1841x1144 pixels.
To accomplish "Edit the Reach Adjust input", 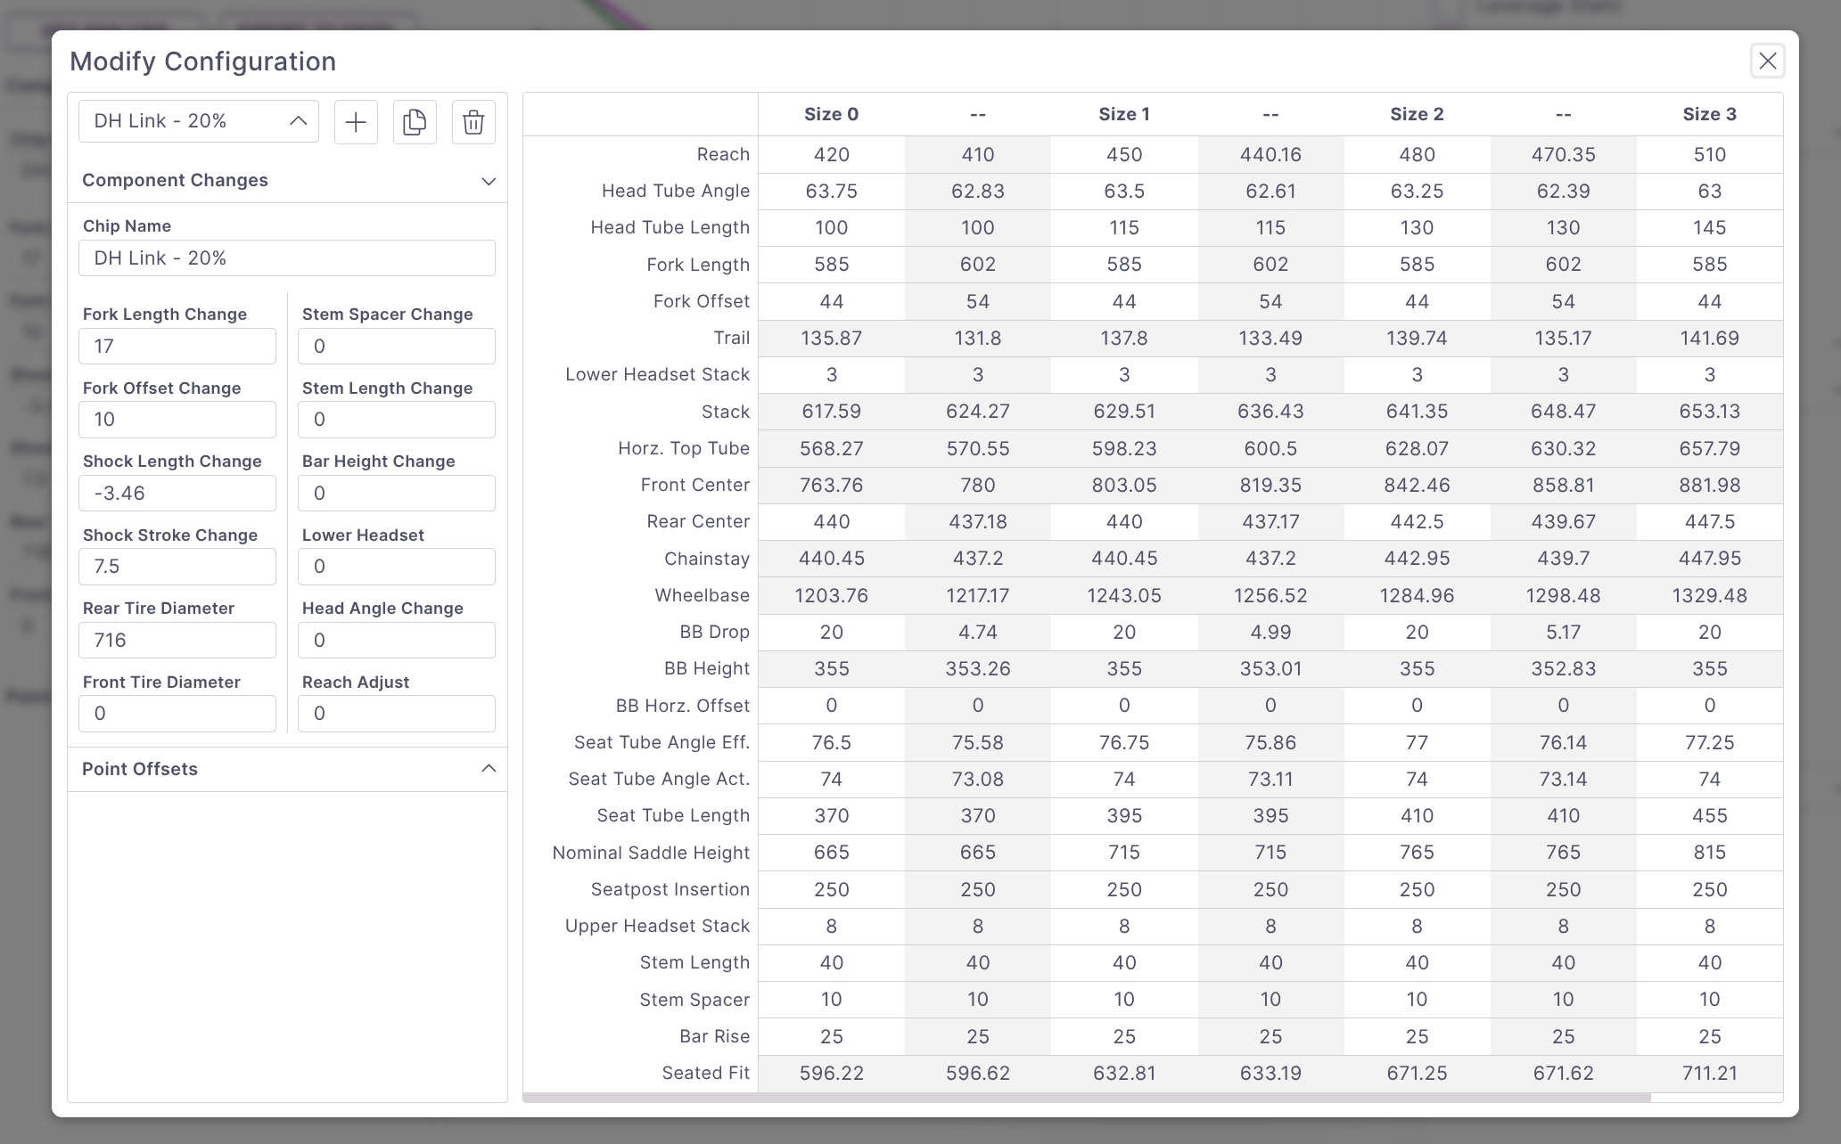I will pos(396,714).
